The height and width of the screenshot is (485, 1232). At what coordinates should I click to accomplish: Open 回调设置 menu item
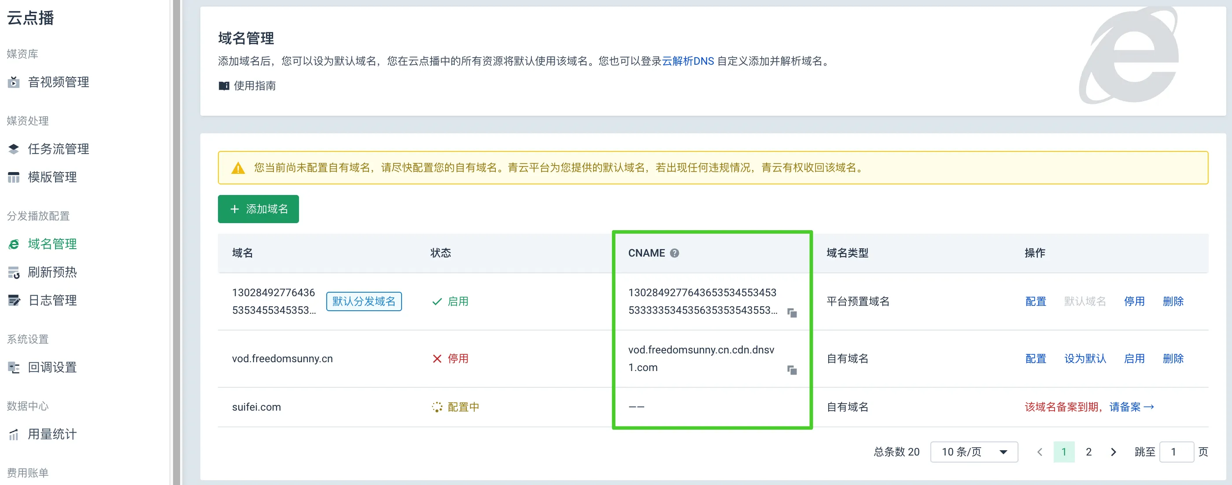(x=52, y=367)
